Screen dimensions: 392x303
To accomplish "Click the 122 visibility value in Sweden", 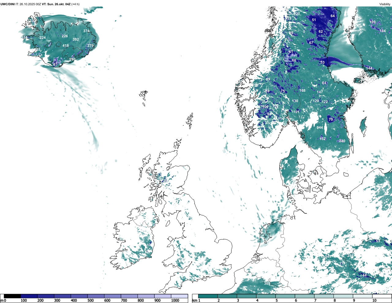I will [325, 102].
